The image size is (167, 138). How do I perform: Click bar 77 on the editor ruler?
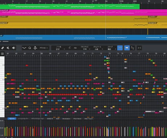(x=139, y=53)
